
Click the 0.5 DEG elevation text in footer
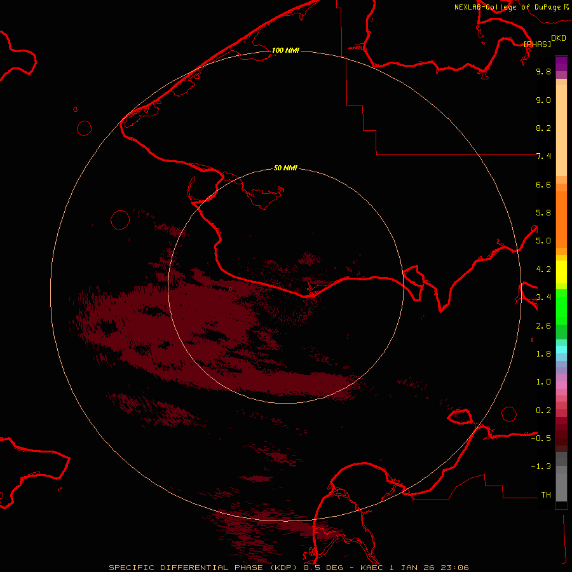click(x=325, y=568)
